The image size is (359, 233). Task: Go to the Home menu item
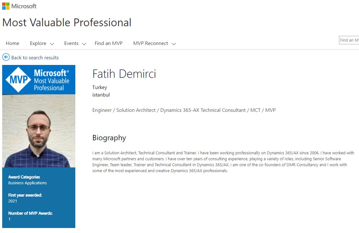12,43
